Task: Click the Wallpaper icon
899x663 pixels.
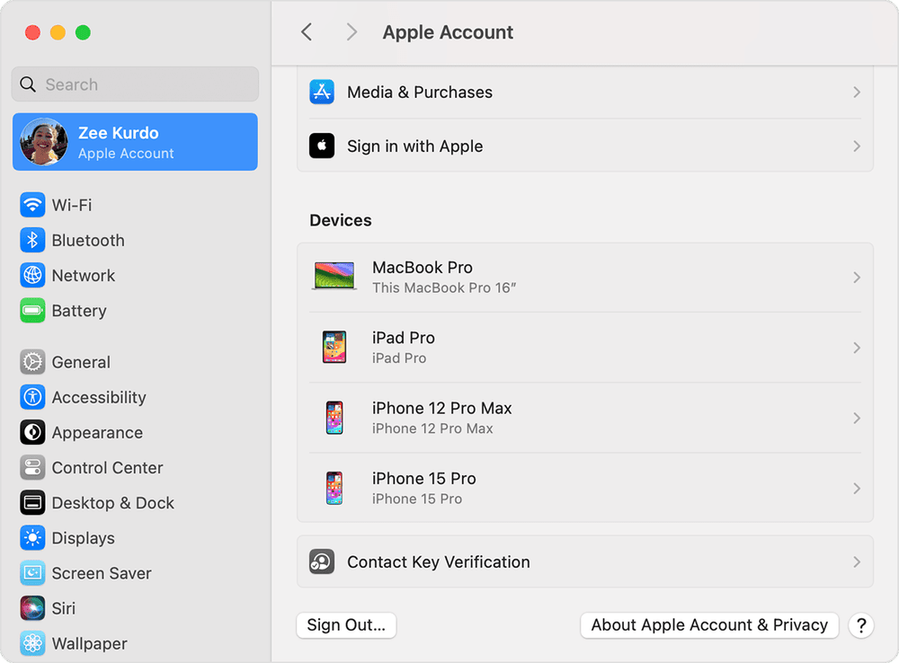Action: pyautogui.click(x=33, y=643)
